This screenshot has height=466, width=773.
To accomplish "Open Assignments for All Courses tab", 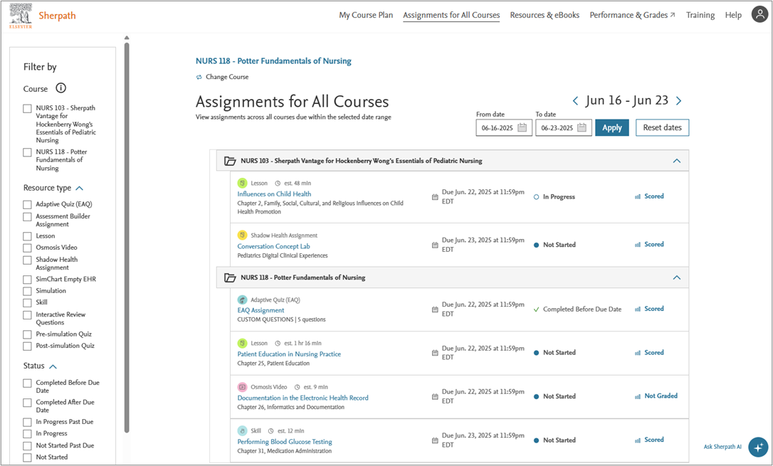I will click(x=451, y=14).
